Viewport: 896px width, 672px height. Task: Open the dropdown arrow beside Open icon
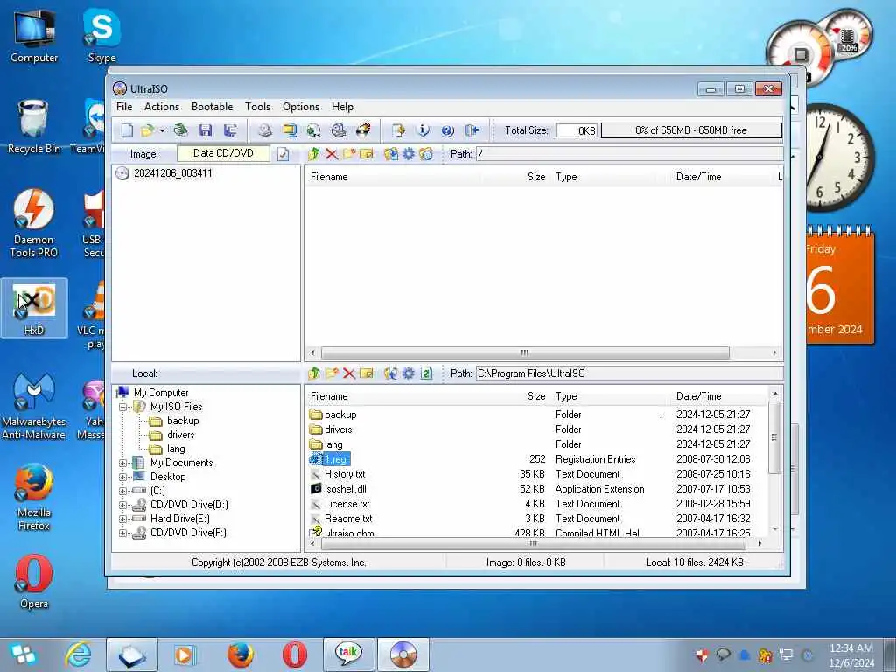point(162,131)
